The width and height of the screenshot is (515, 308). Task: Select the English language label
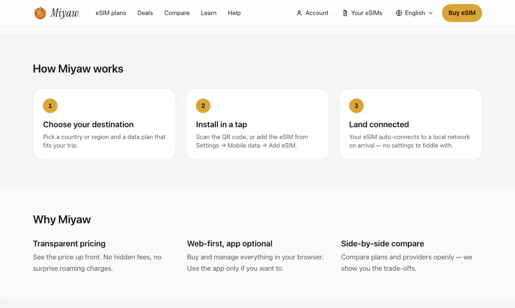(415, 13)
